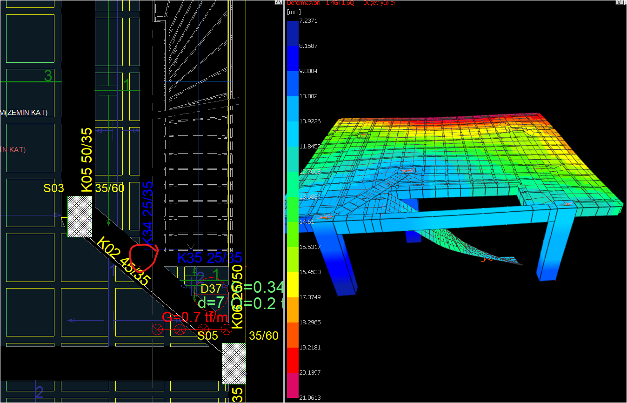Image resolution: width=627 pixels, height=403 pixels.
Task: Click the [mm] unit label
Action: point(293,12)
